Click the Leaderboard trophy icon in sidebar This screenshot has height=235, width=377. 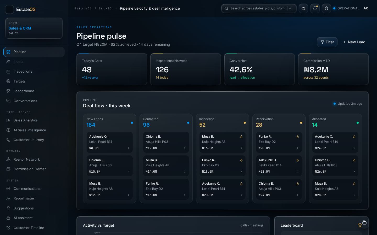coord(8,91)
